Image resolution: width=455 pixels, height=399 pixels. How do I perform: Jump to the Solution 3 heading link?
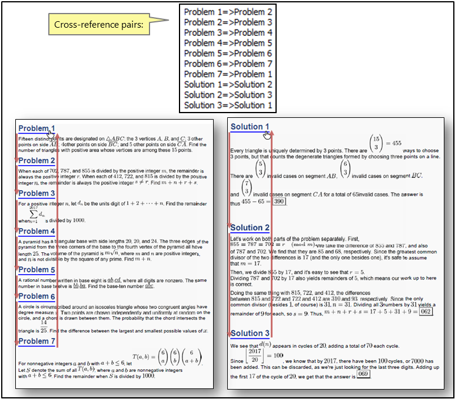pyautogui.click(x=250, y=334)
